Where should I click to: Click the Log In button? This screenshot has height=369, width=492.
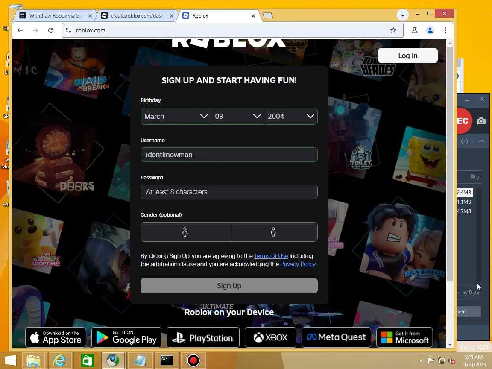pos(407,56)
